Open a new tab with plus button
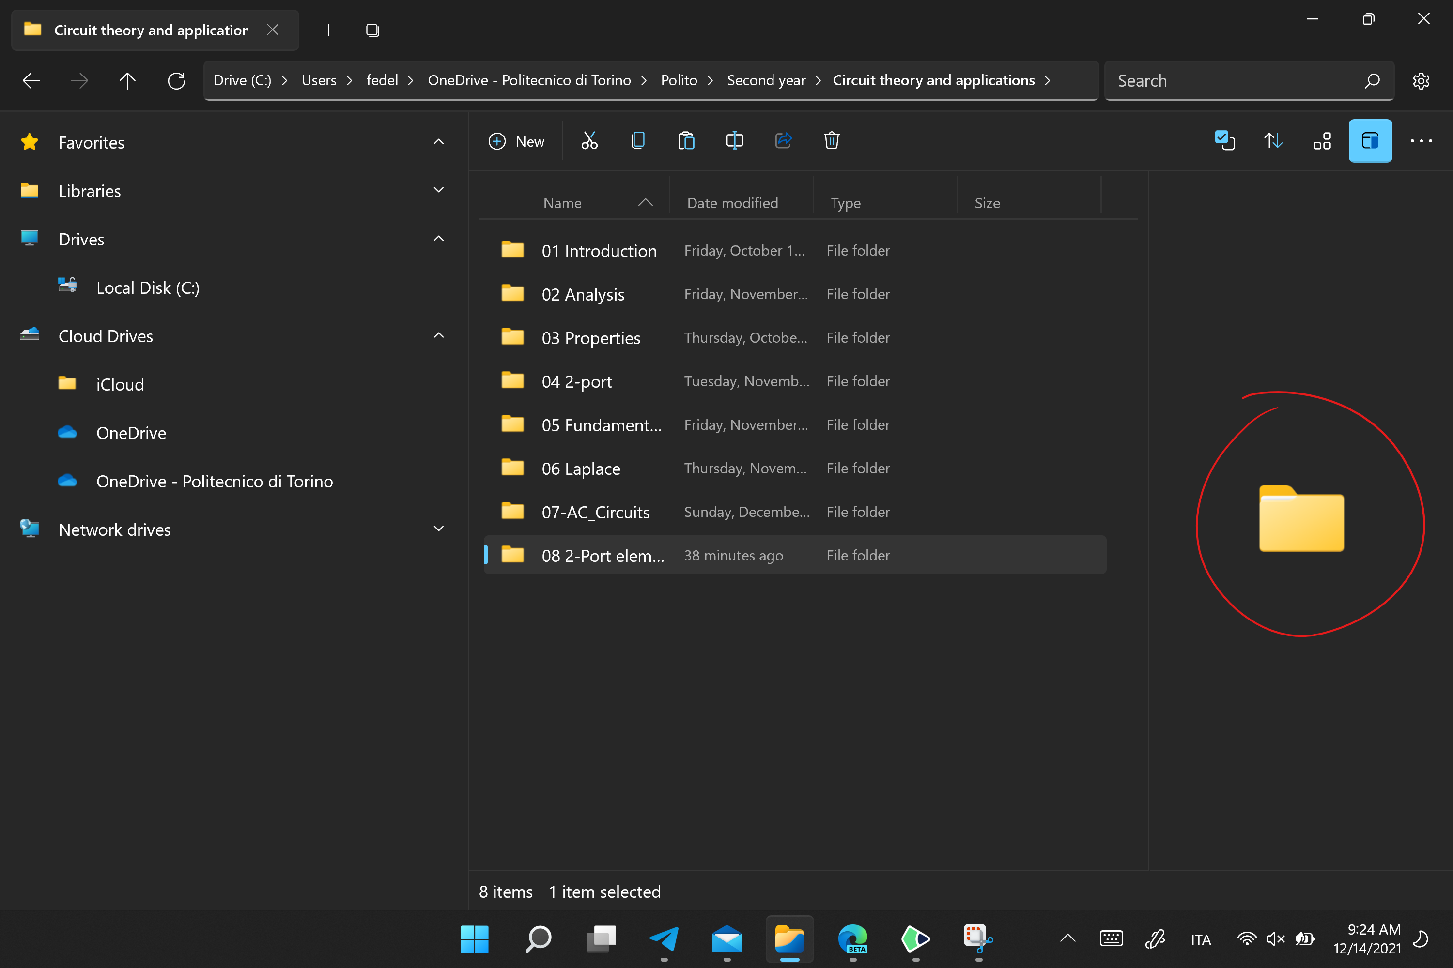The width and height of the screenshot is (1453, 968). [x=329, y=30]
